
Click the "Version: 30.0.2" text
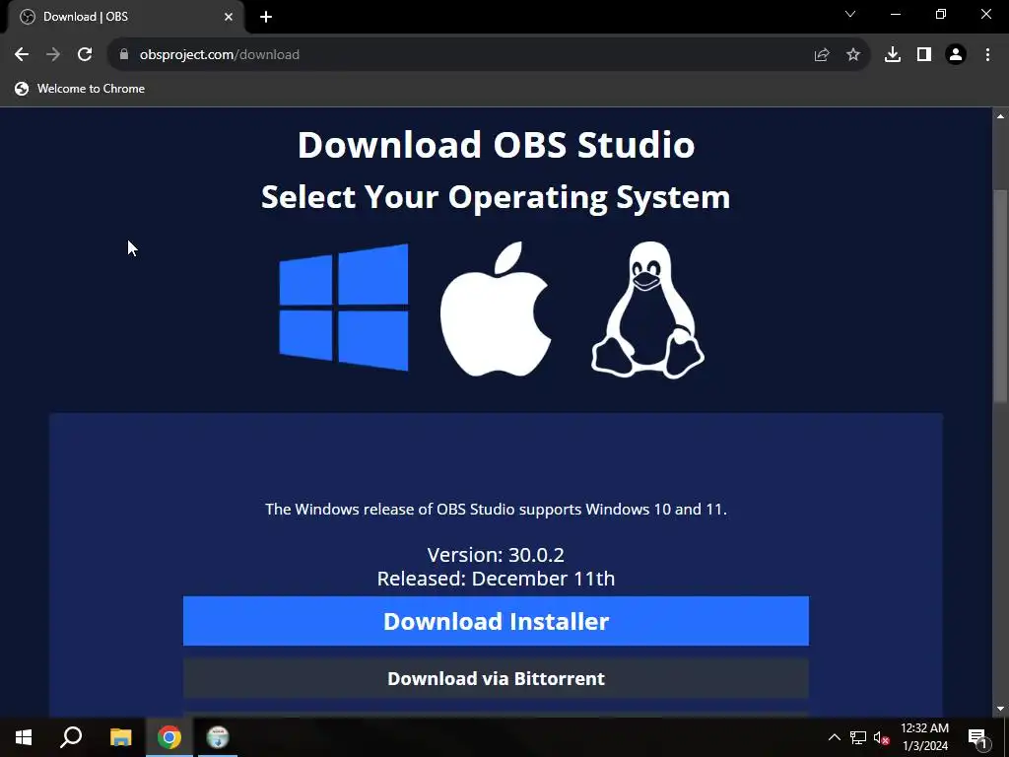496,554
